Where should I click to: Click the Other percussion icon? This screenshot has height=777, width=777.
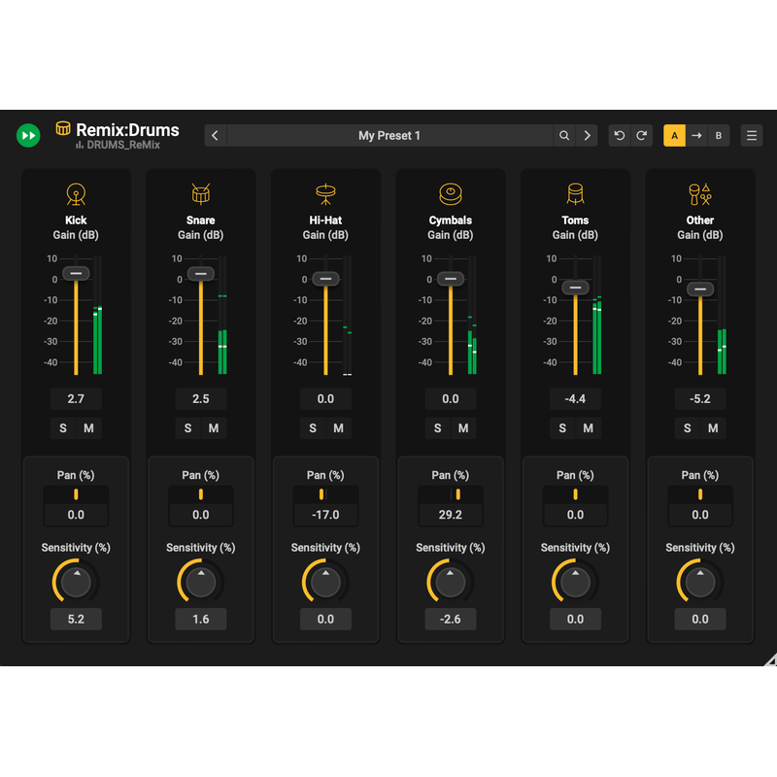click(x=699, y=194)
